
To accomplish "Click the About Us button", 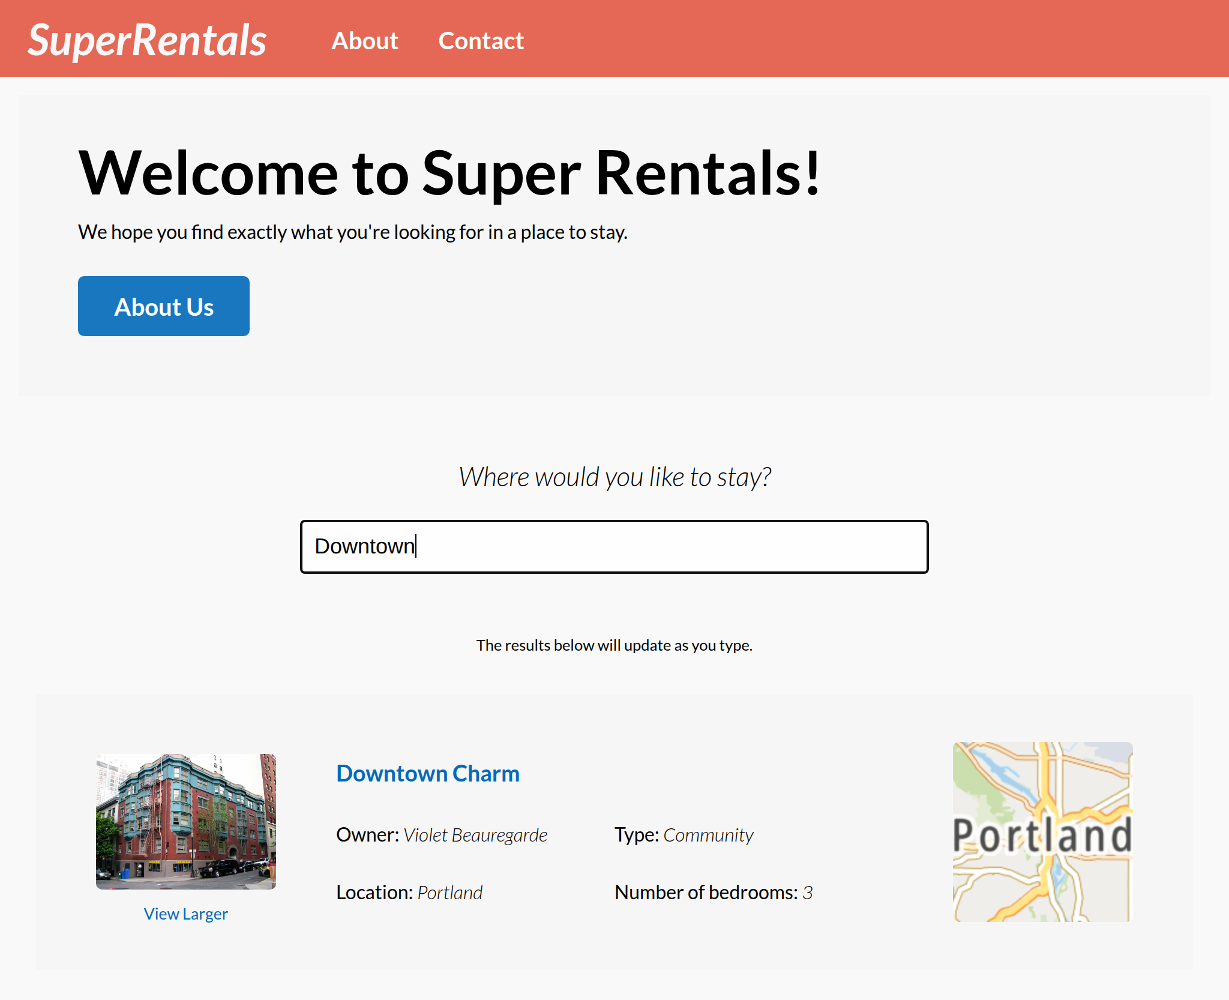I will click(x=163, y=306).
